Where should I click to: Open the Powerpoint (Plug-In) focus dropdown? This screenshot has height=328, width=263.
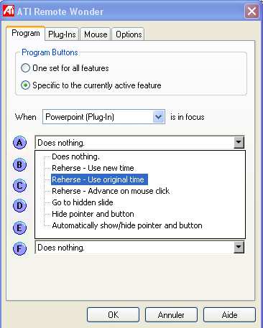103,117
